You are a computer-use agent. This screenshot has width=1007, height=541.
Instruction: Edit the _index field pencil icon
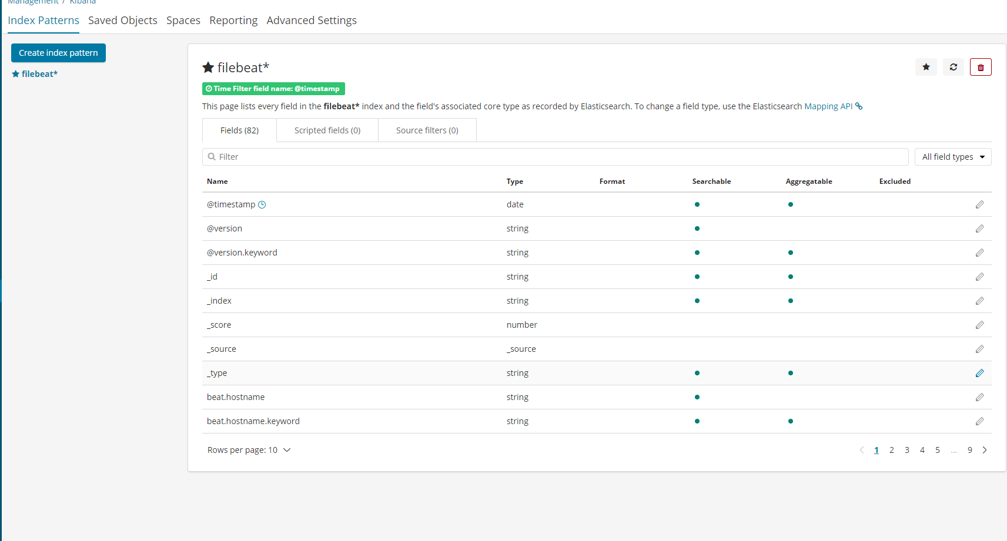coord(979,301)
